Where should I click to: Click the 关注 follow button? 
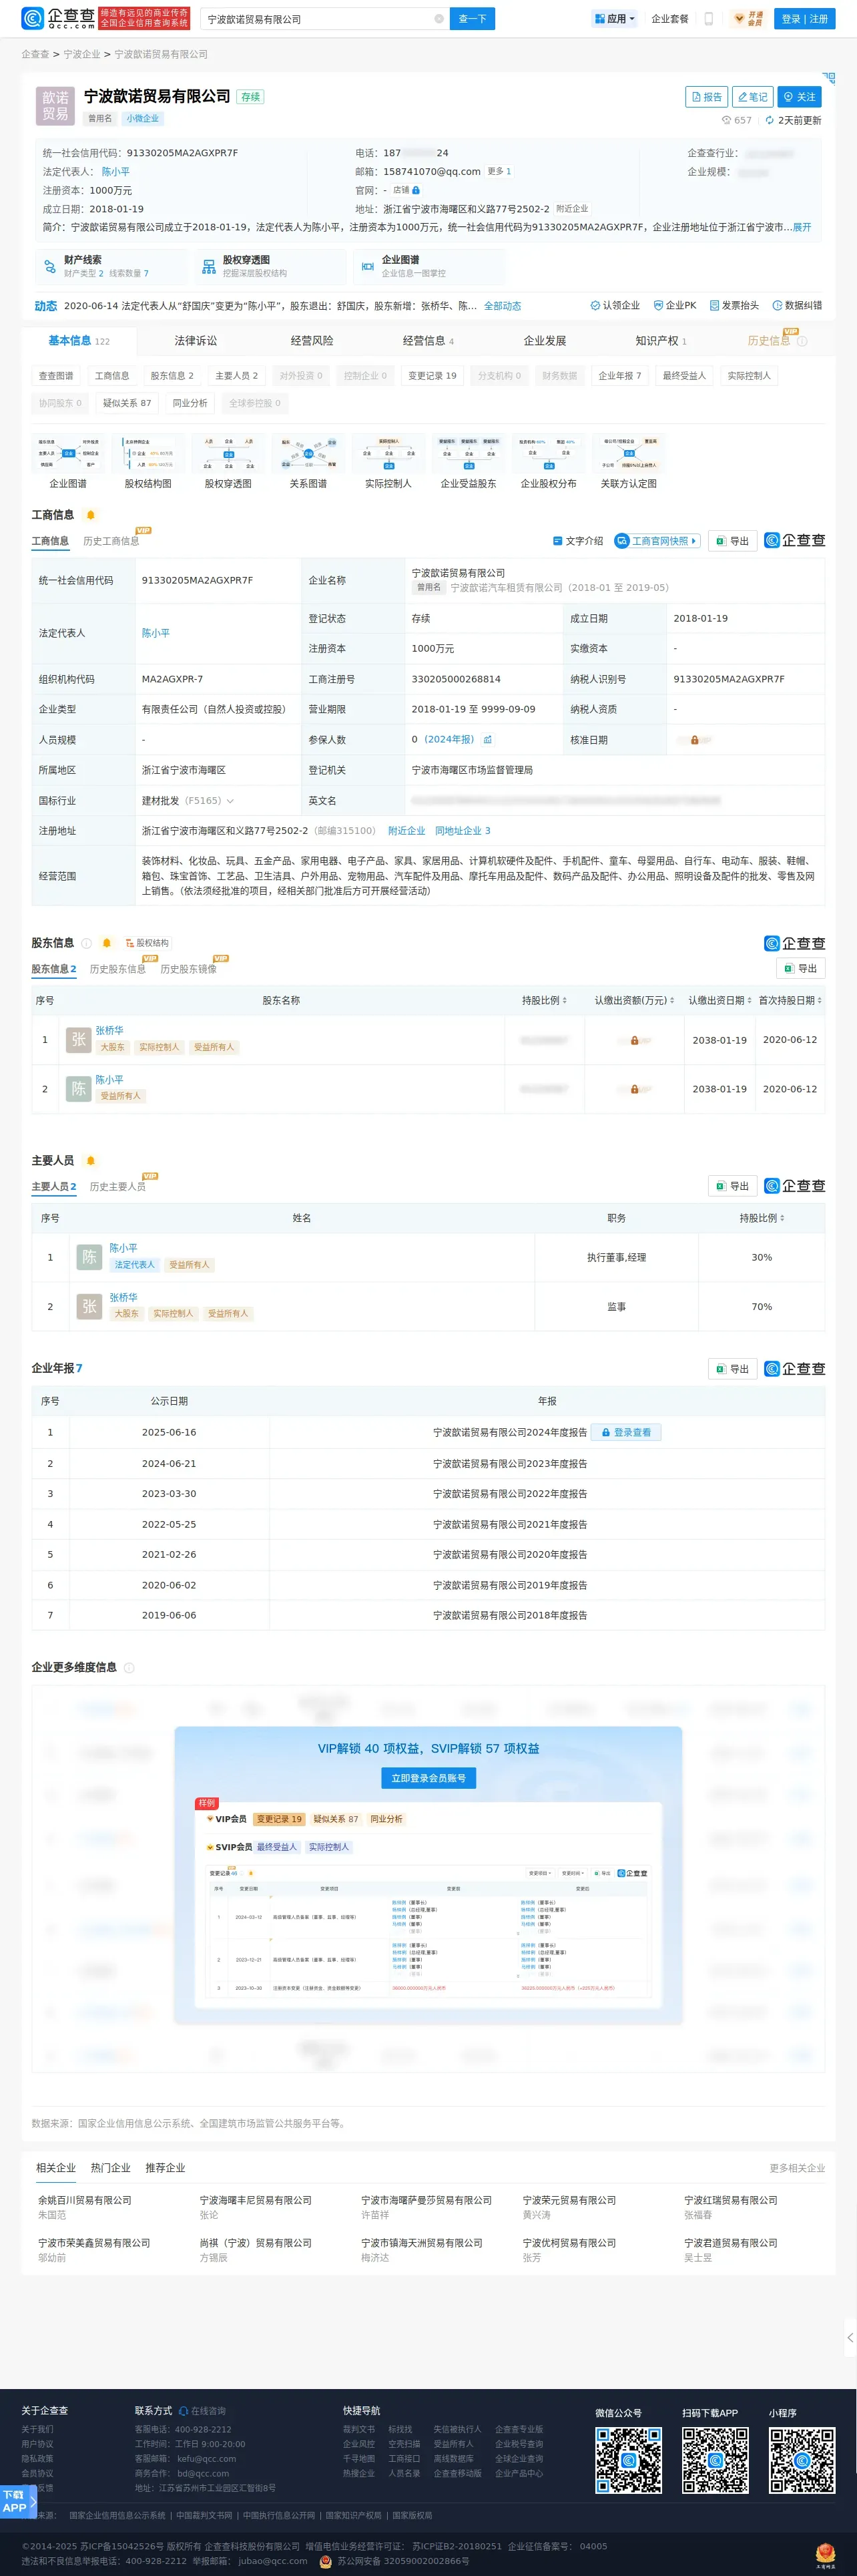pos(799,97)
